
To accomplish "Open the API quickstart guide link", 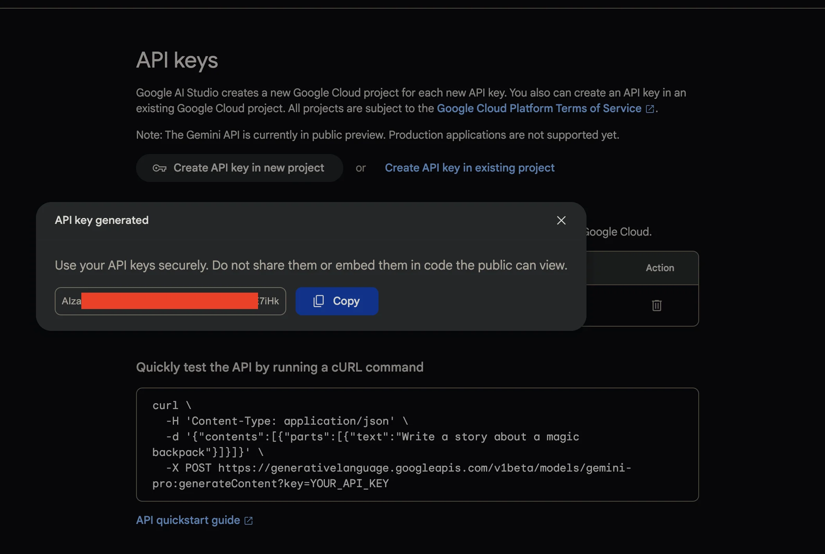I will click(194, 520).
